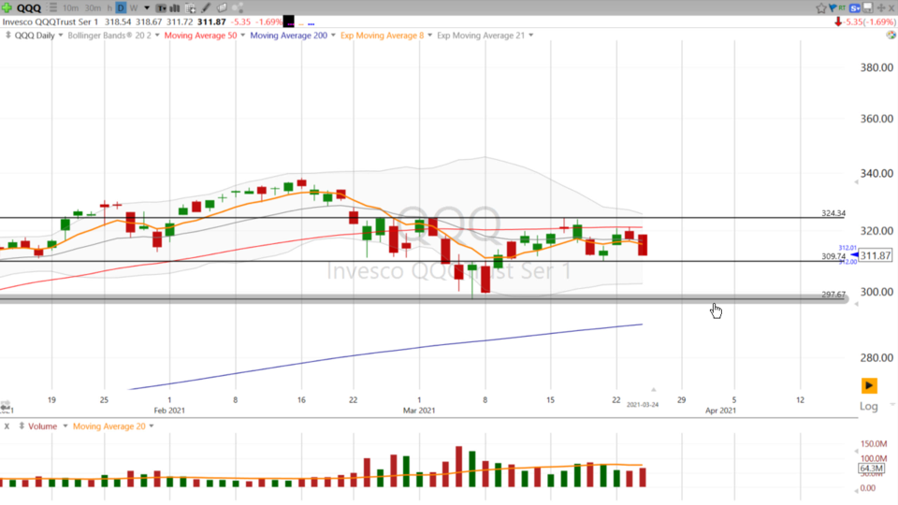Expand Exp Moving Average 8 dropdown
Screen dimensions: 898x505
point(429,35)
